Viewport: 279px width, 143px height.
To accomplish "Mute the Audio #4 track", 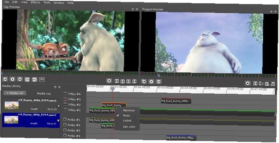I will click(65, 135).
